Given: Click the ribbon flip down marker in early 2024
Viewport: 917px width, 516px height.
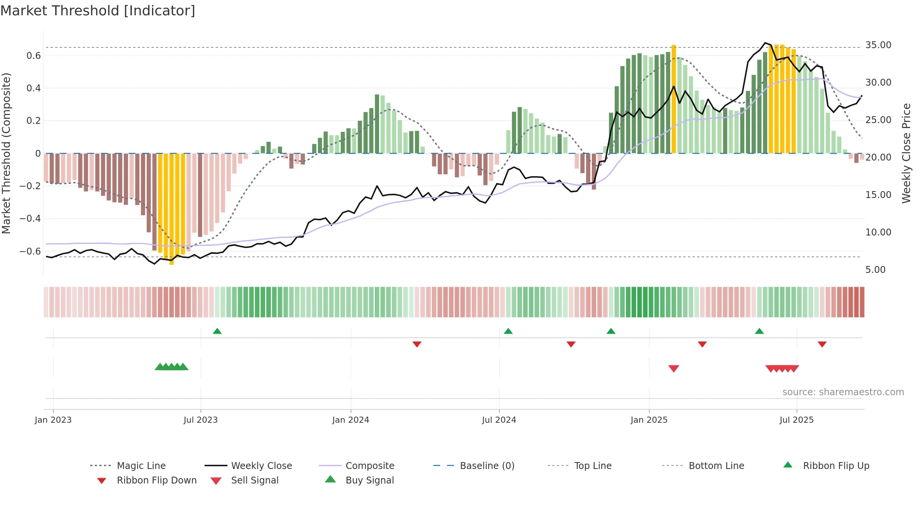Looking at the screenshot, I should [x=417, y=344].
